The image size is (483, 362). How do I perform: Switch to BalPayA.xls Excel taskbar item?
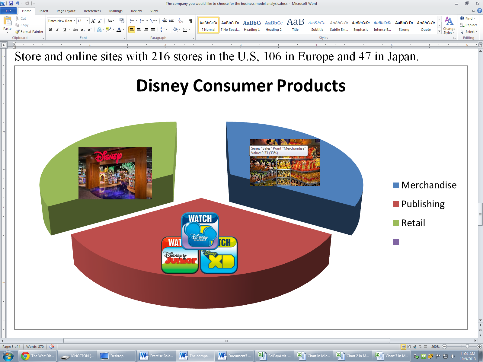tap(274, 356)
